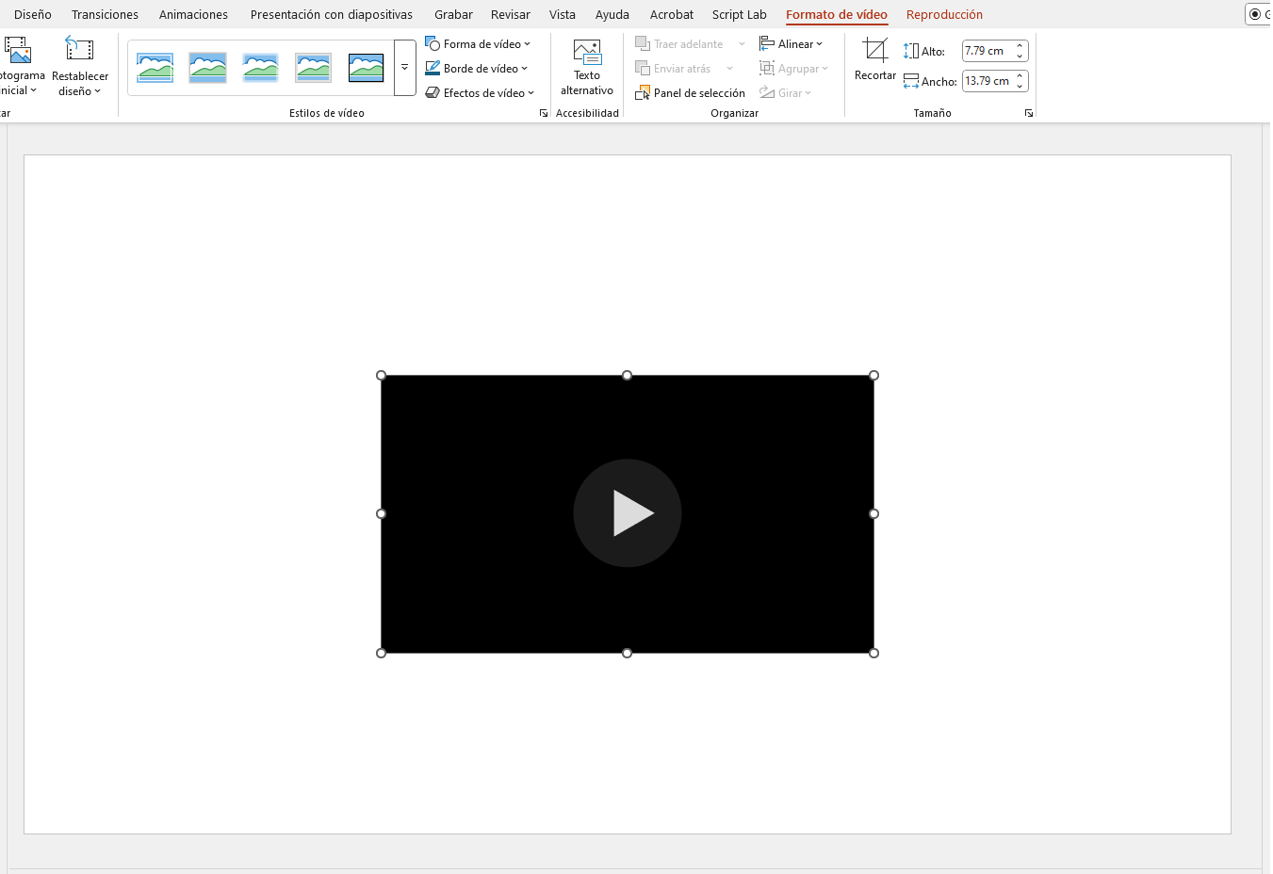The image size is (1273, 874).
Task: Play the video on the slide
Action: coord(628,513)
